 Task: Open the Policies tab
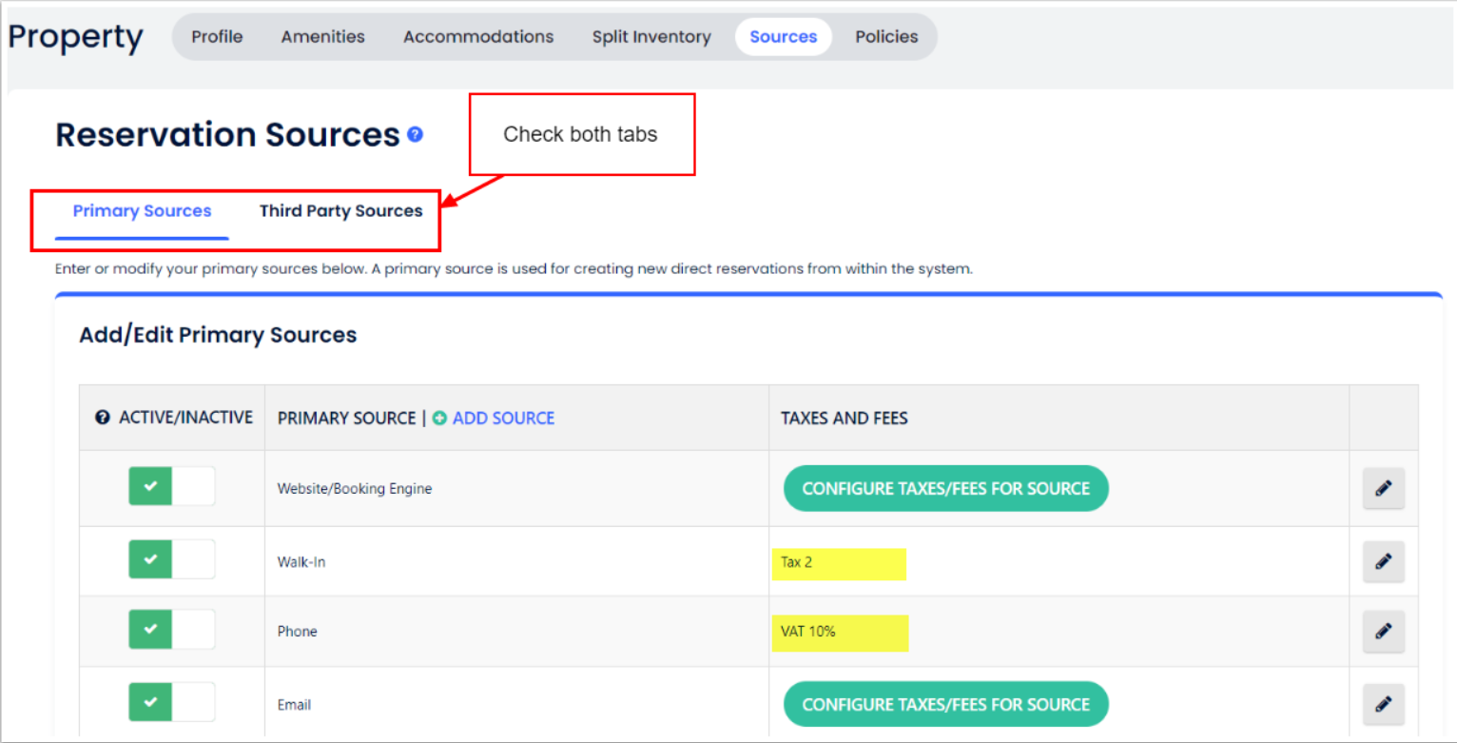[885, 37]
